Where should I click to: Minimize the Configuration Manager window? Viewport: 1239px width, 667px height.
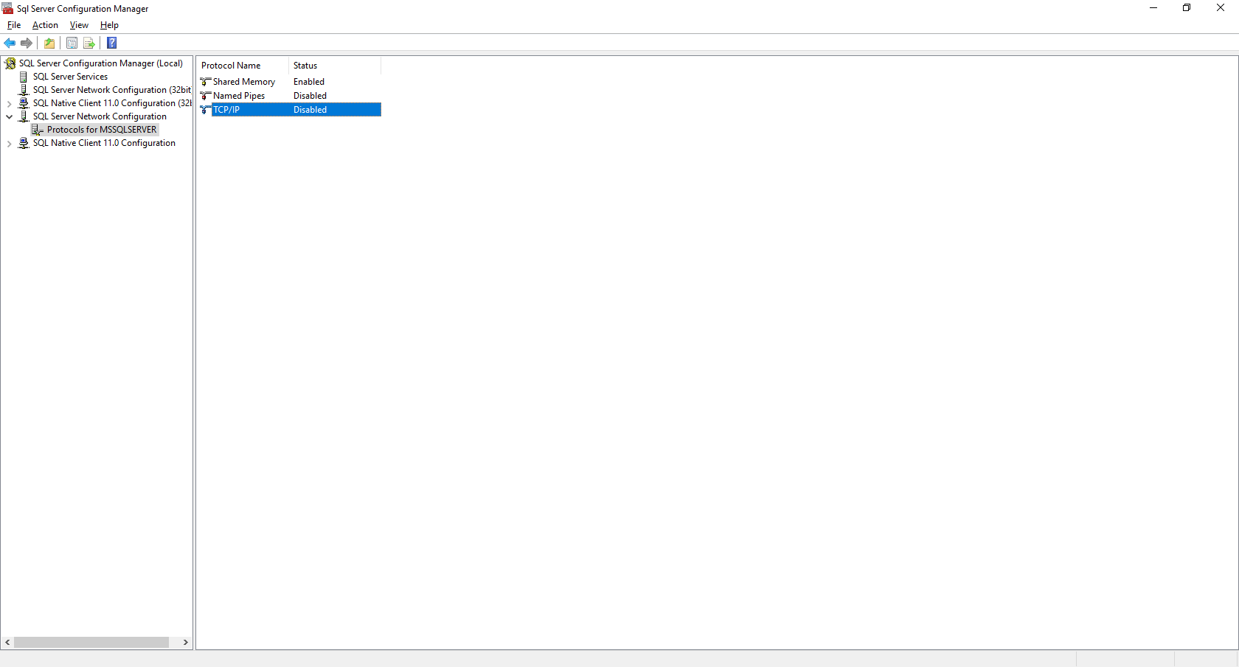(x=1153, y=8)
